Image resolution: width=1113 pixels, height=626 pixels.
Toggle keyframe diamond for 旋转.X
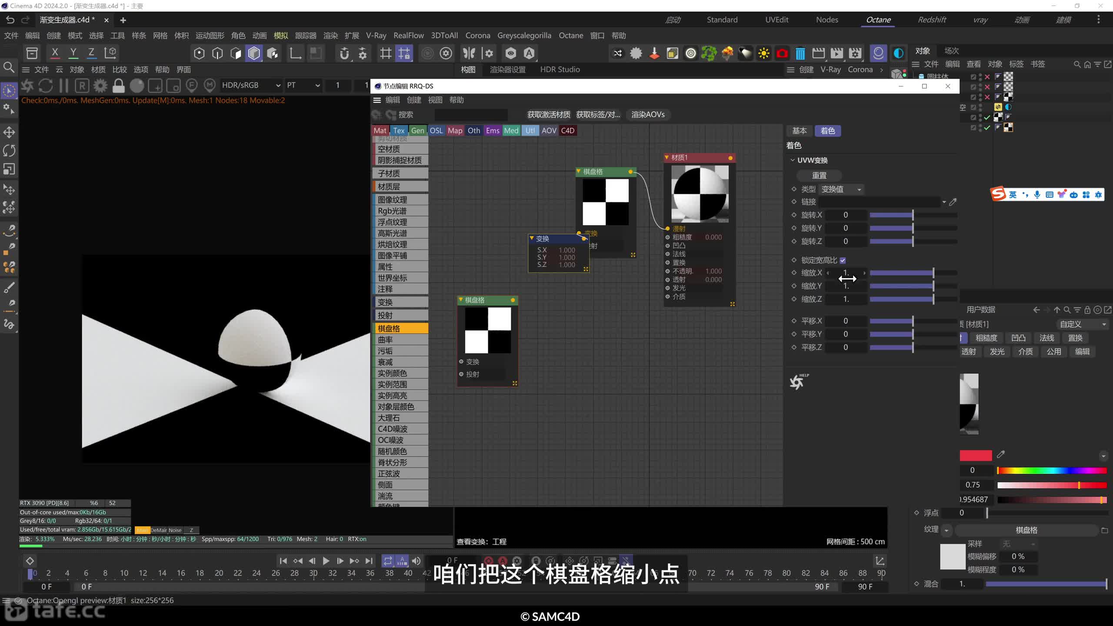pos(794,215)
